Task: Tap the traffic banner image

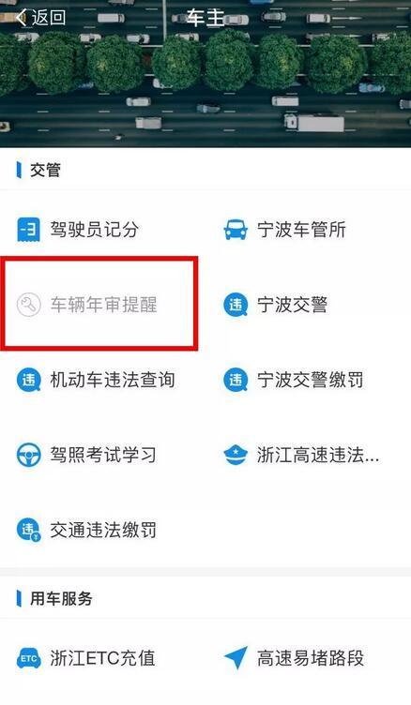Action: tap(205, 74)
